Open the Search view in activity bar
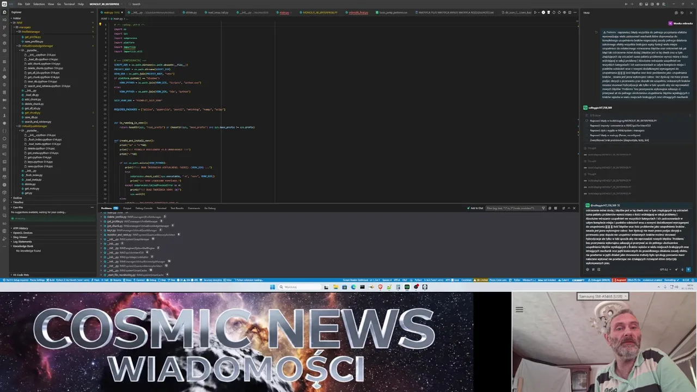Viewport: 697px width, 392px height. click(4, 20)
